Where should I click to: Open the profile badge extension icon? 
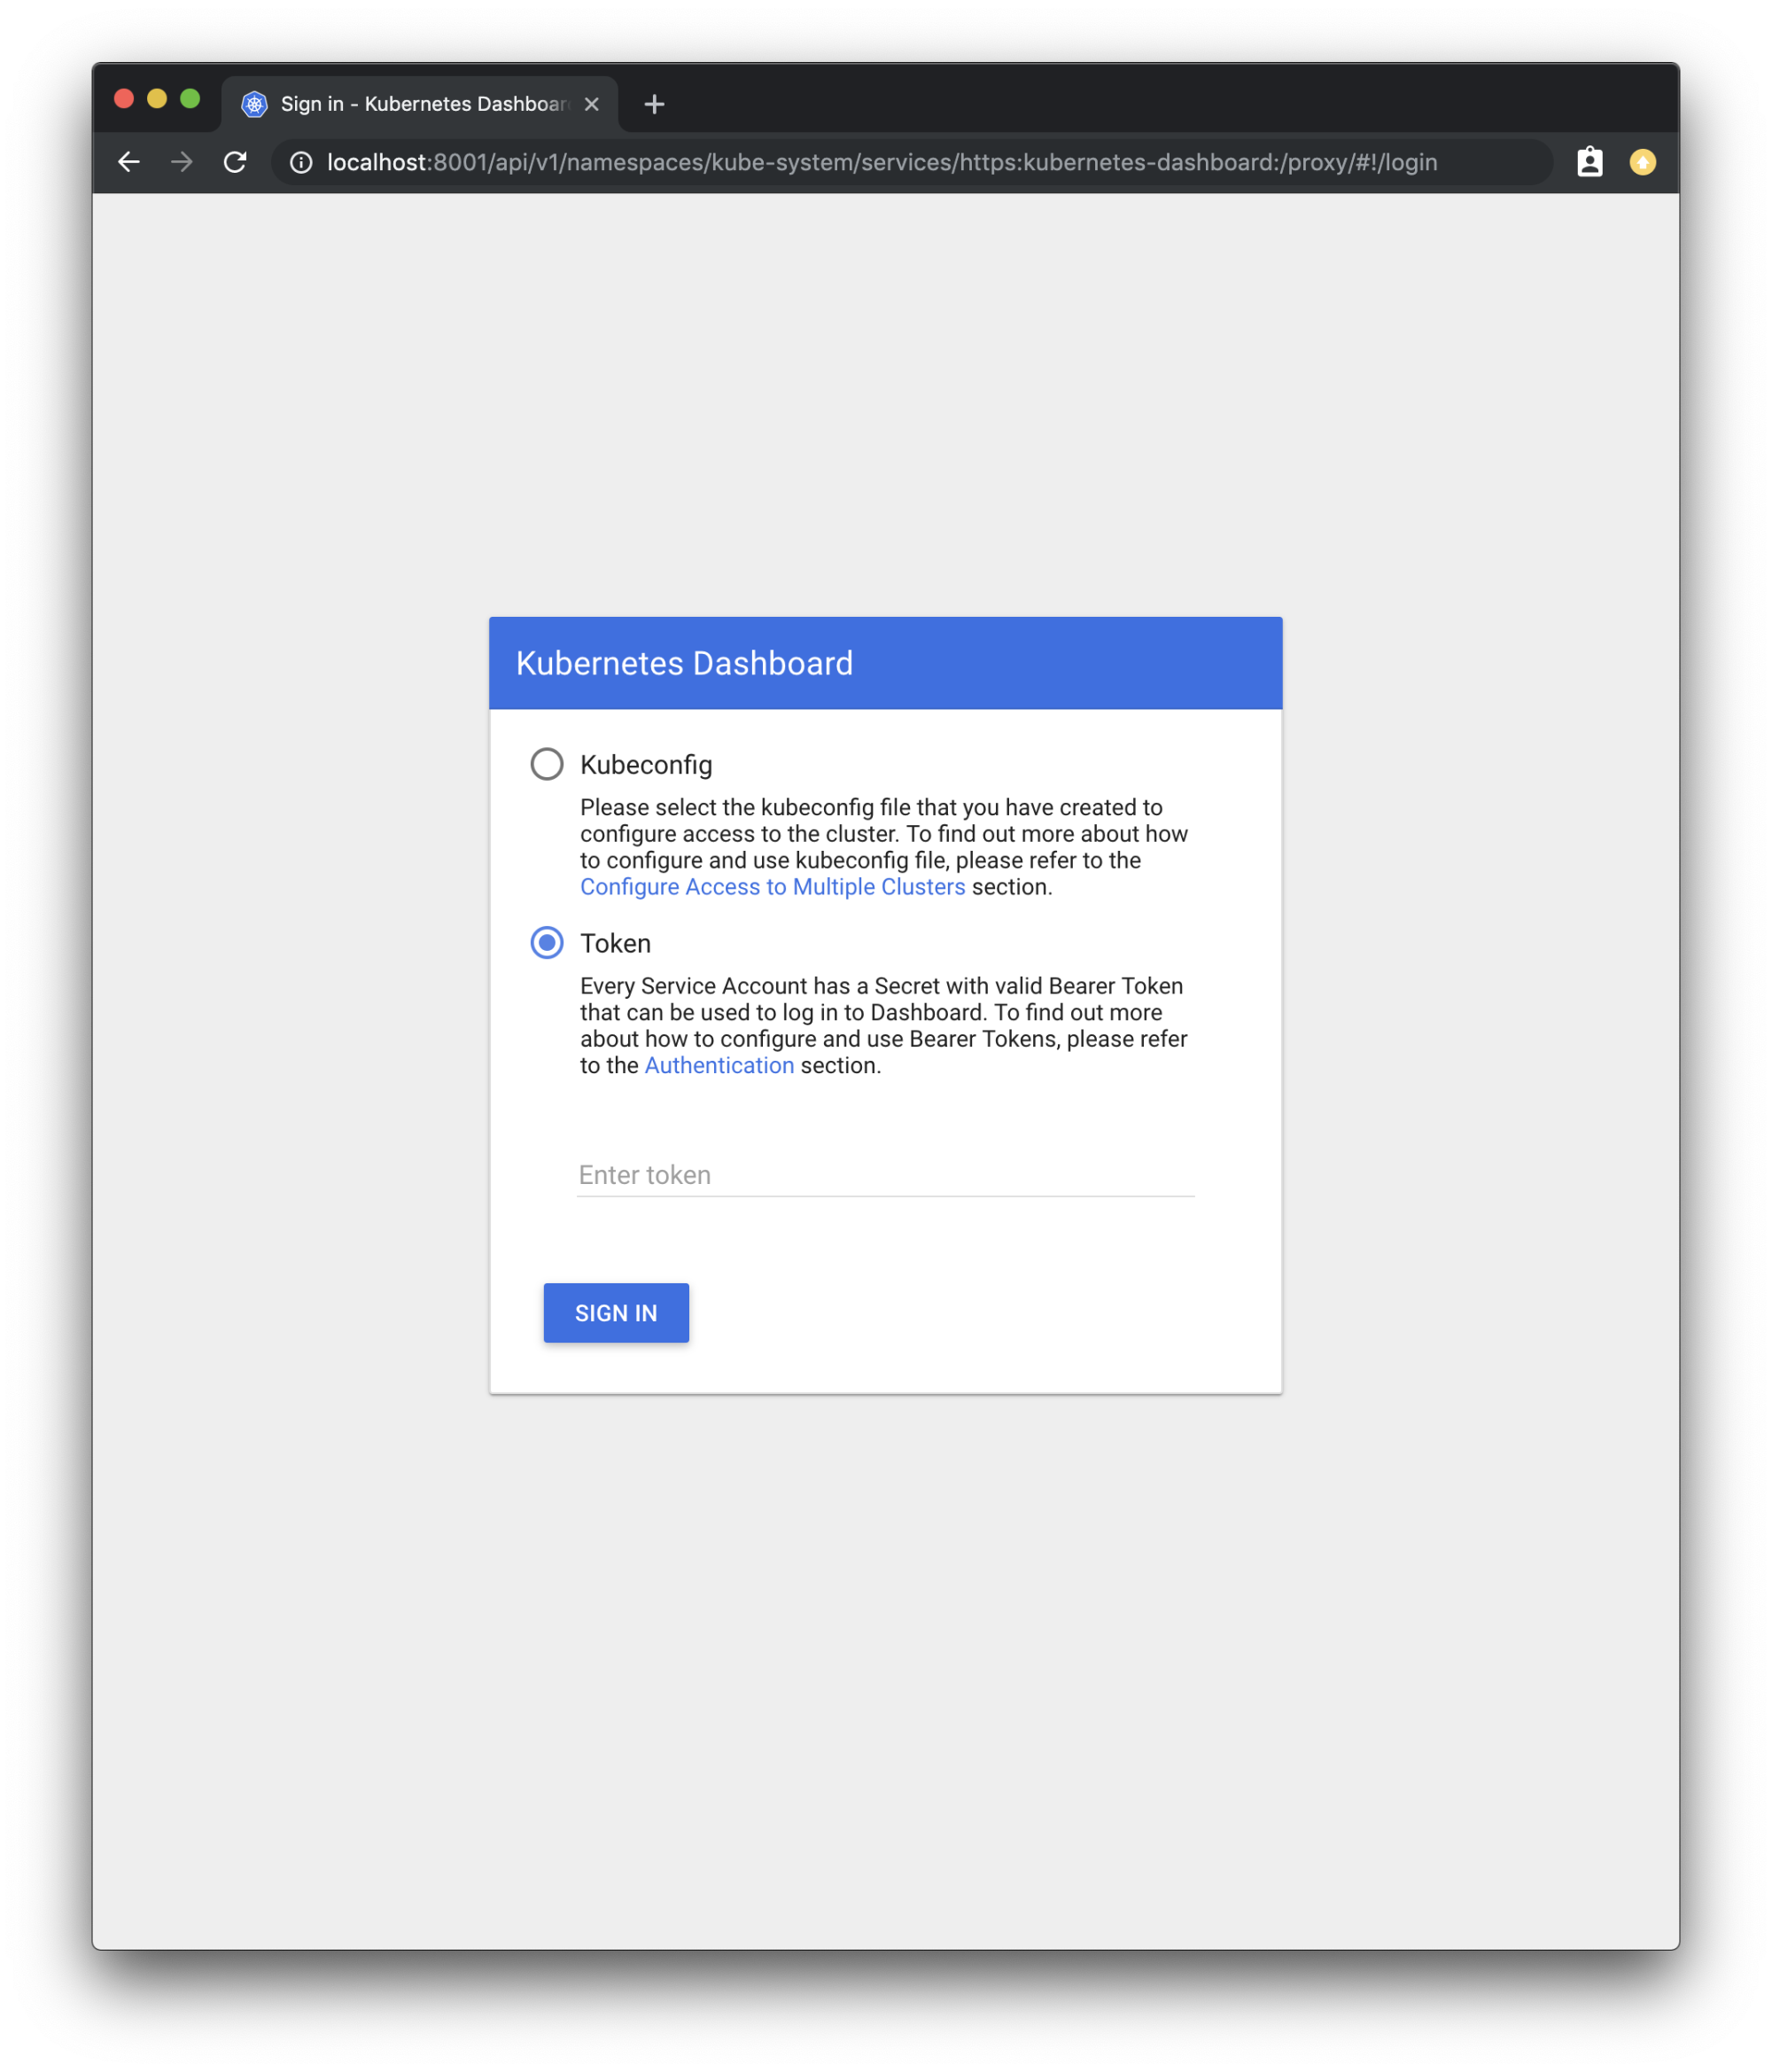pos(1590,161)
